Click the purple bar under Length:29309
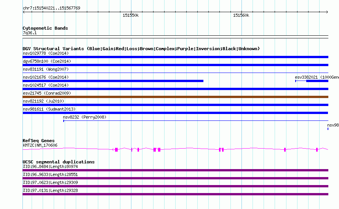 175,186
